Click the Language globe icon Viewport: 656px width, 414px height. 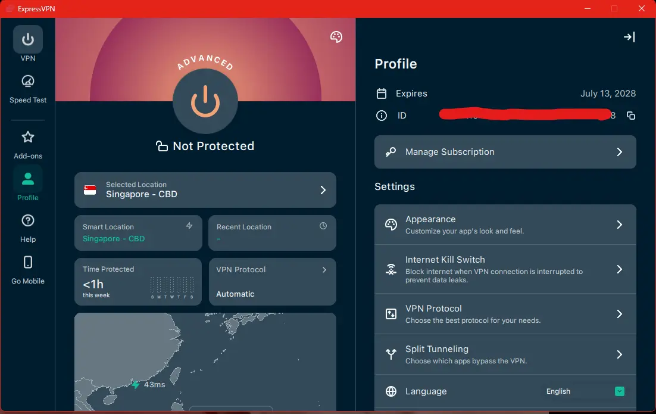click(x=391, y=391)
